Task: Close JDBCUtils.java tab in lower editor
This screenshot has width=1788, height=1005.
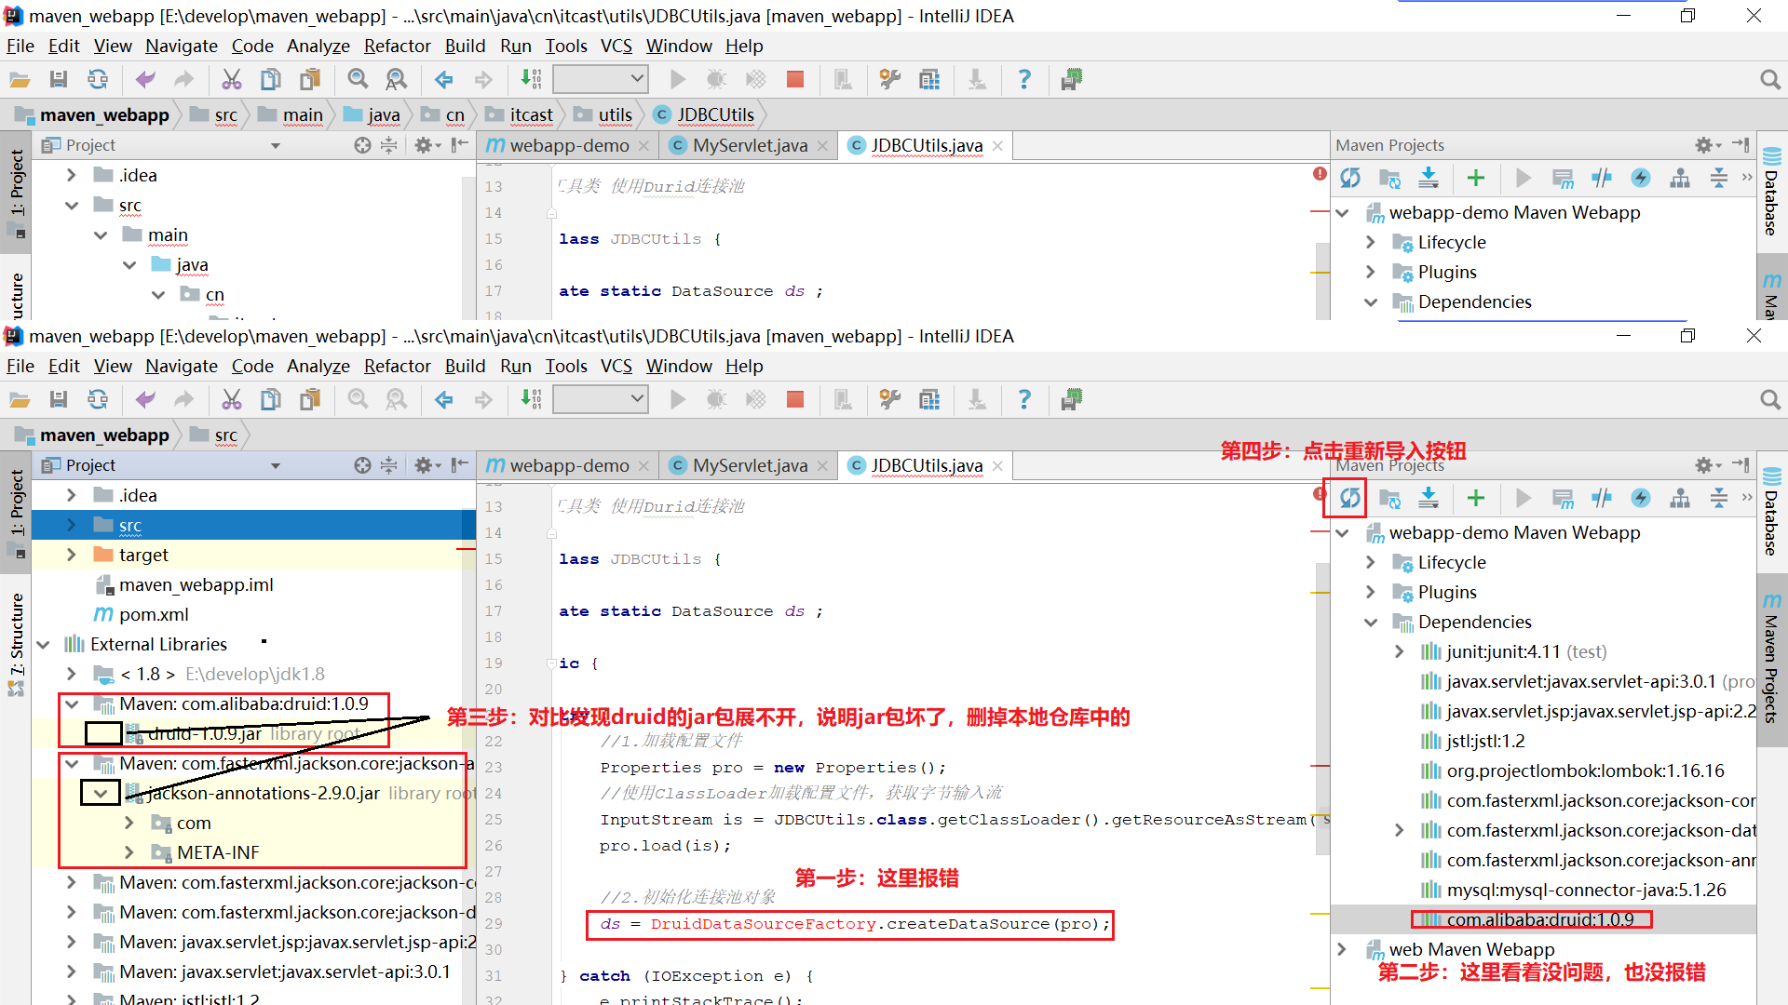Action: tap(997, 465)
